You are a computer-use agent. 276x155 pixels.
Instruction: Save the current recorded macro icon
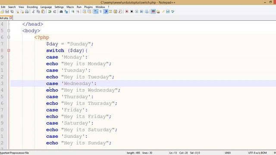click(147, 12)
